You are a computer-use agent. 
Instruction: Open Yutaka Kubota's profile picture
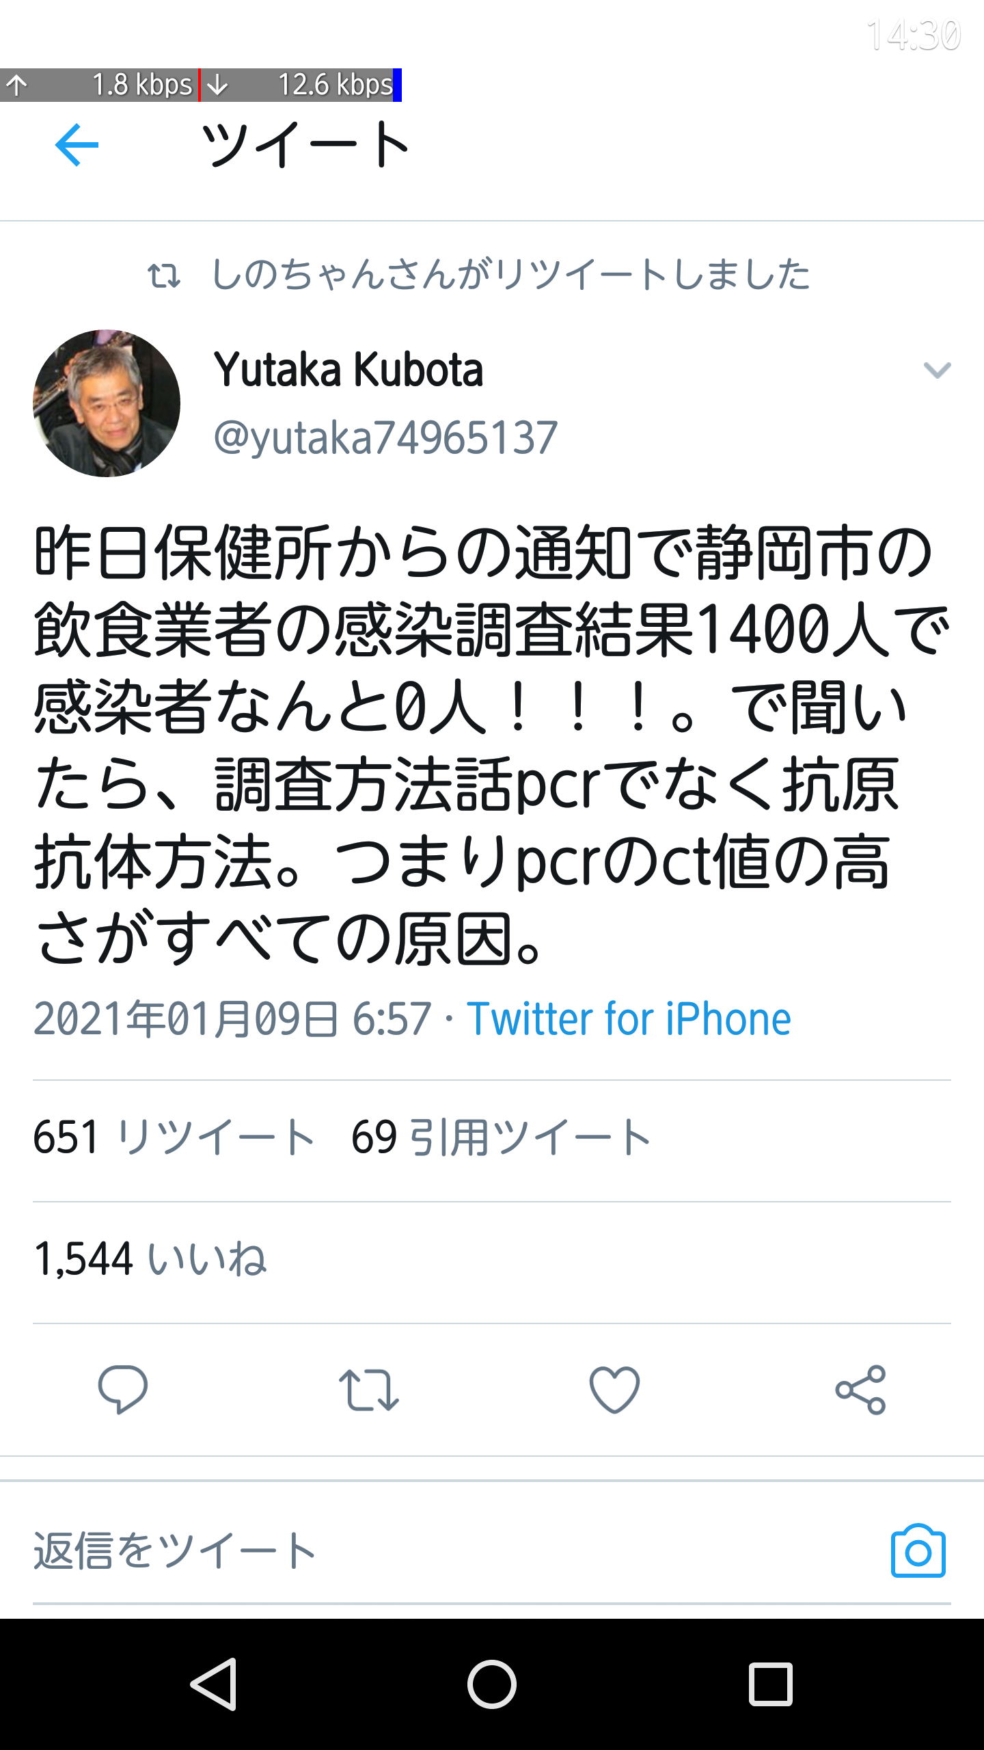(107, 403)
